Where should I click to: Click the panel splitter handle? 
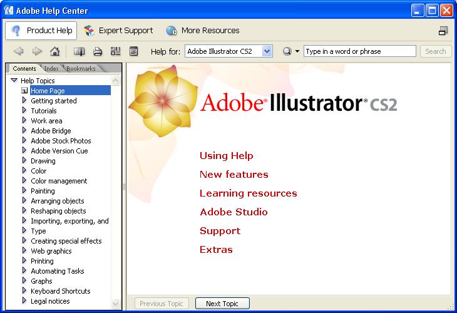coord(124,187)
